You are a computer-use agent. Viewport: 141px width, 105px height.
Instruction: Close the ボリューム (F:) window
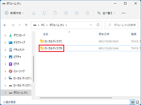136,3
